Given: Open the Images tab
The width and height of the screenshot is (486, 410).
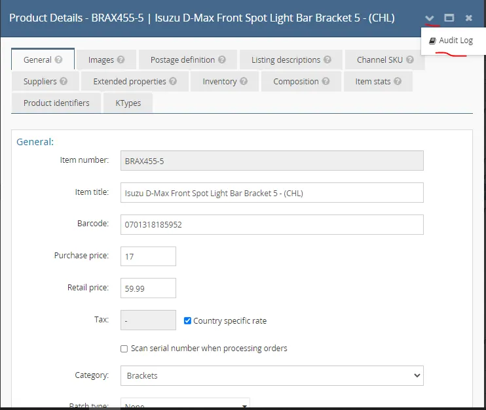Looking at the screenshot, I should [x=106, y=60].
